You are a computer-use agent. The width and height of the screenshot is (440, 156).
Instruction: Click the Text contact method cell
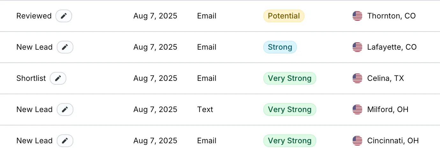tap(205, 110)
